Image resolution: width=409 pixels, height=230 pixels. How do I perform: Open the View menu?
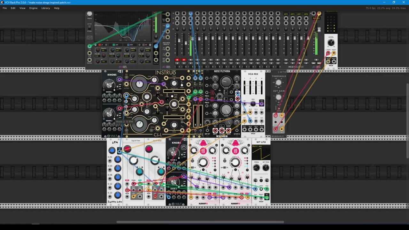coord(22,8)
